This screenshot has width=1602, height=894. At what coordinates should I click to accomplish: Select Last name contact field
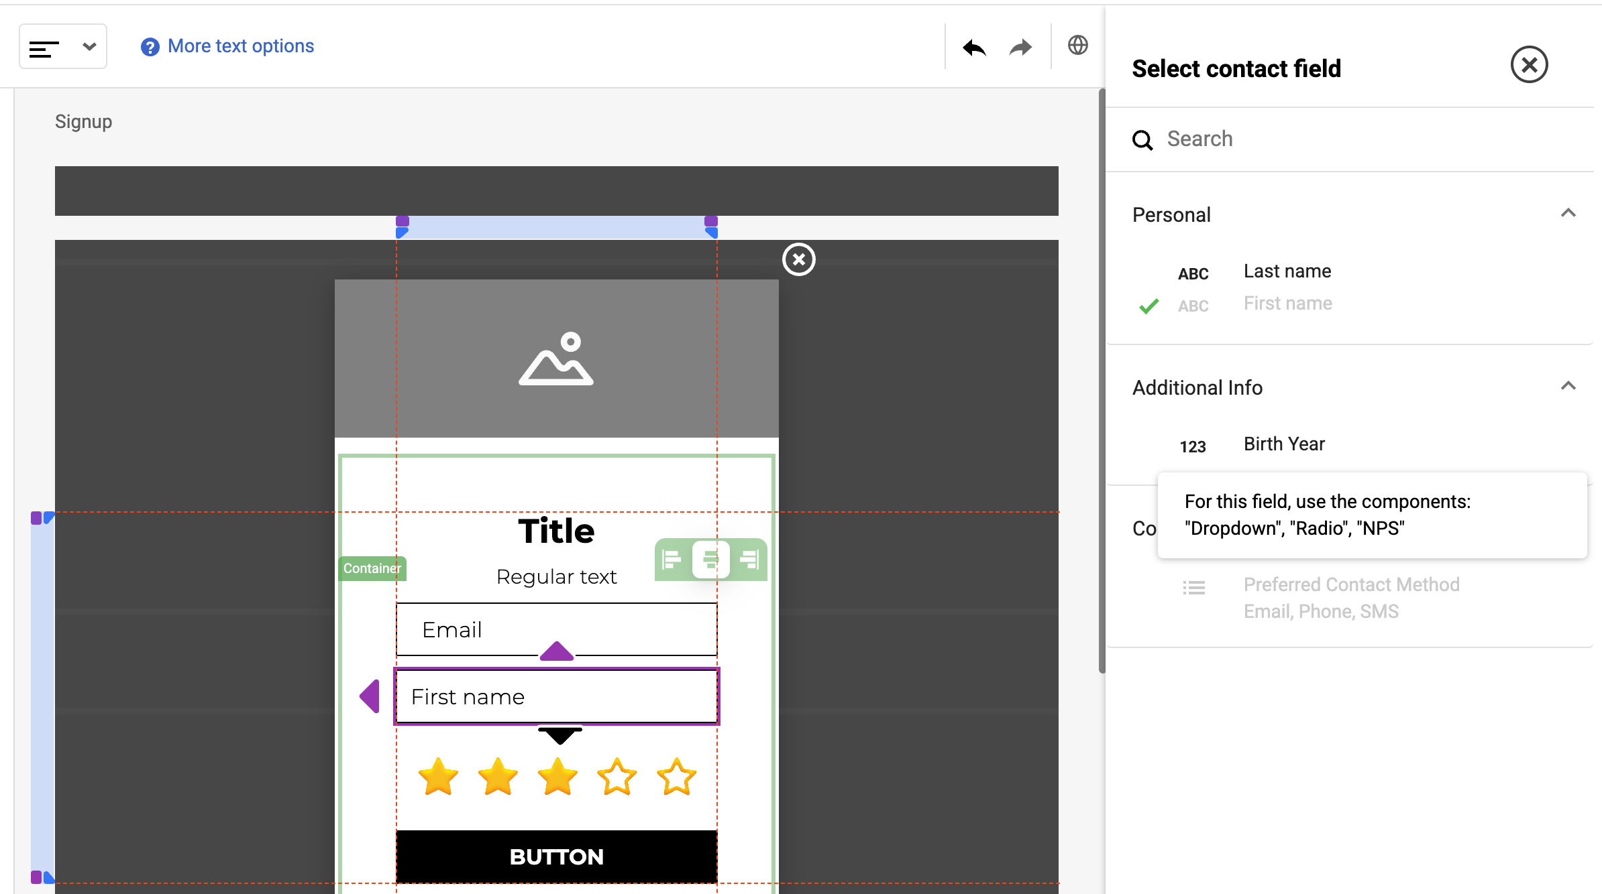point(1287,271)
